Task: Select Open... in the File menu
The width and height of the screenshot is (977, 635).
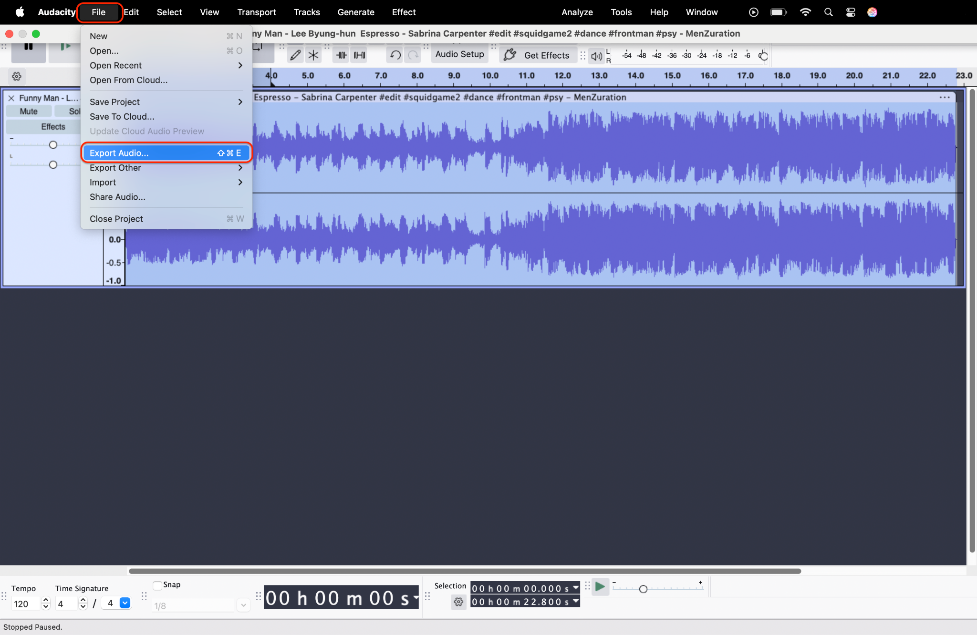Action: coord(166,51)
